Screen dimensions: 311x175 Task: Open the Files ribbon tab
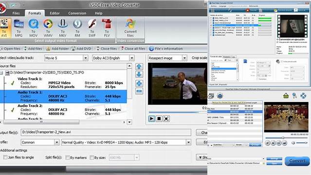click(x=16, y=13)
